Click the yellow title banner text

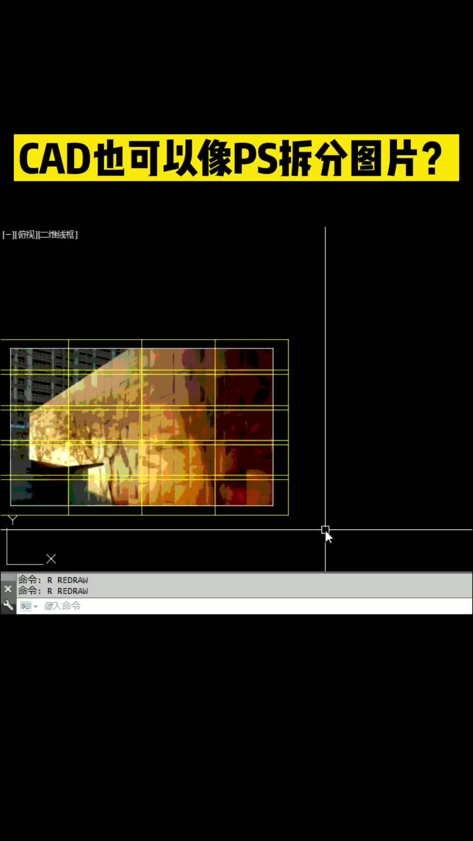[236, 158]
